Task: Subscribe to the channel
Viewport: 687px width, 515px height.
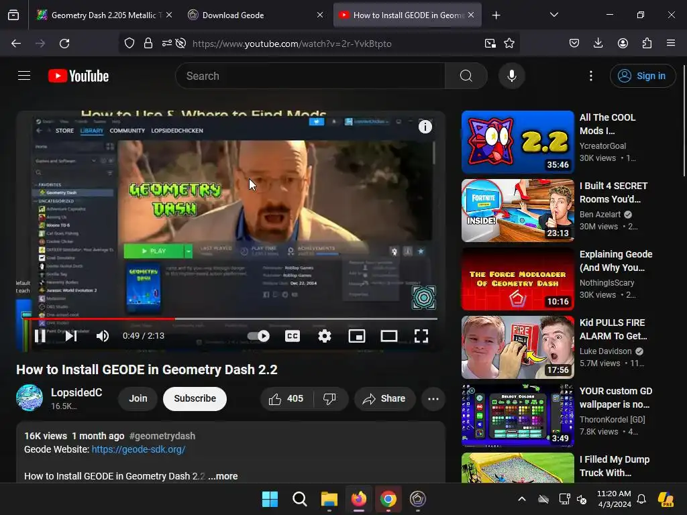Action: coord(195,399)
